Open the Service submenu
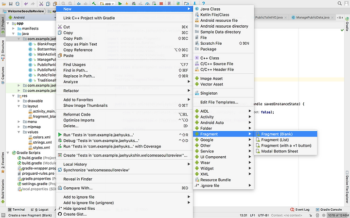350x218 pixels. tap(223, 151)
